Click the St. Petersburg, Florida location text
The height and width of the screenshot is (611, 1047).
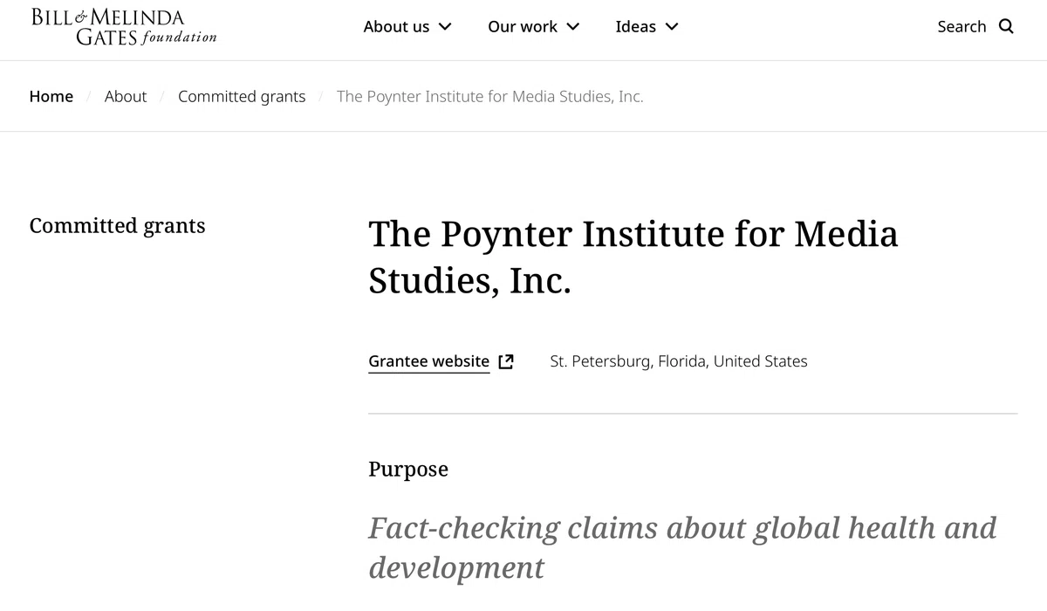click(x=679, y=361)
